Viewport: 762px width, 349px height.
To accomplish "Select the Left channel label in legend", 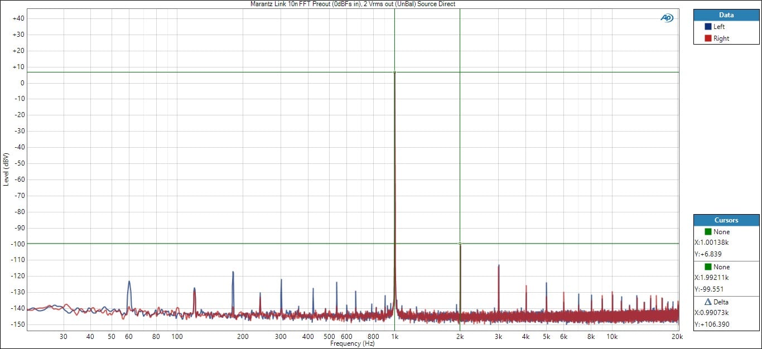I will (x=719, y=27).
